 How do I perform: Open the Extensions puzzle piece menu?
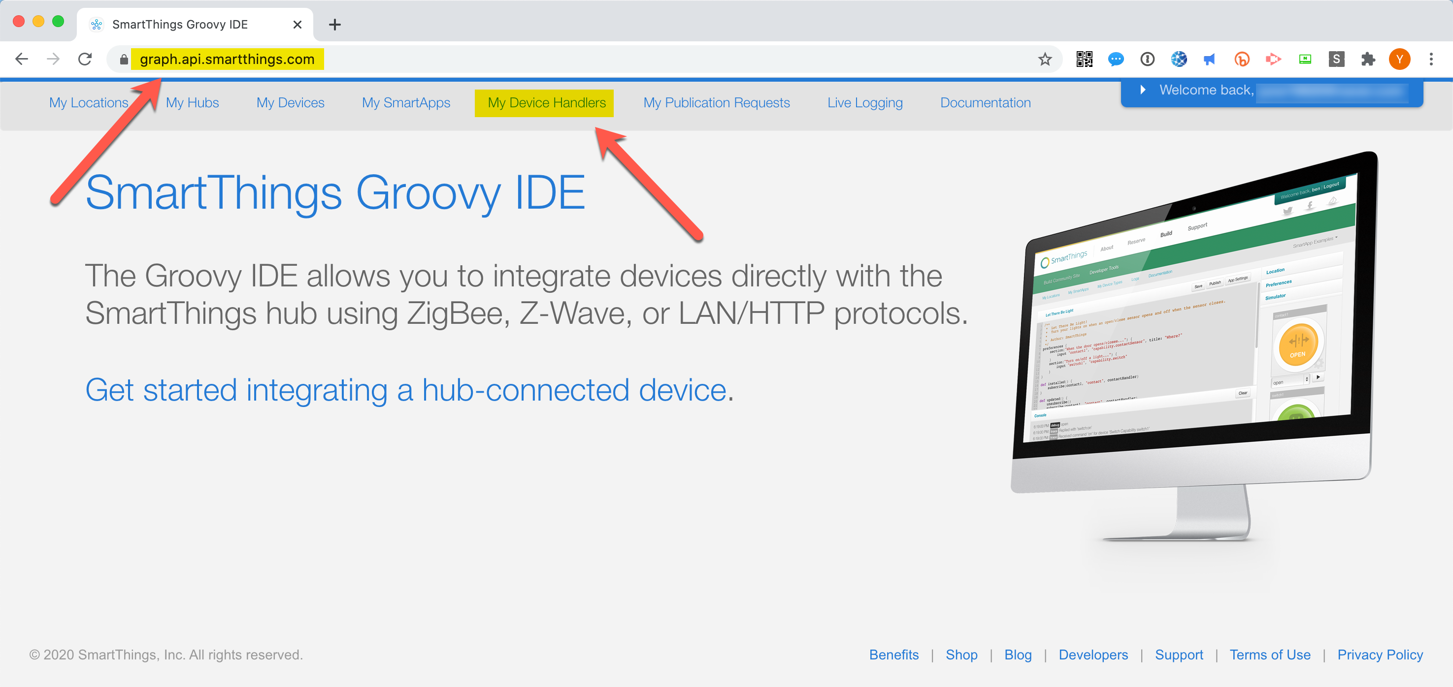(x=1368, y=59)
